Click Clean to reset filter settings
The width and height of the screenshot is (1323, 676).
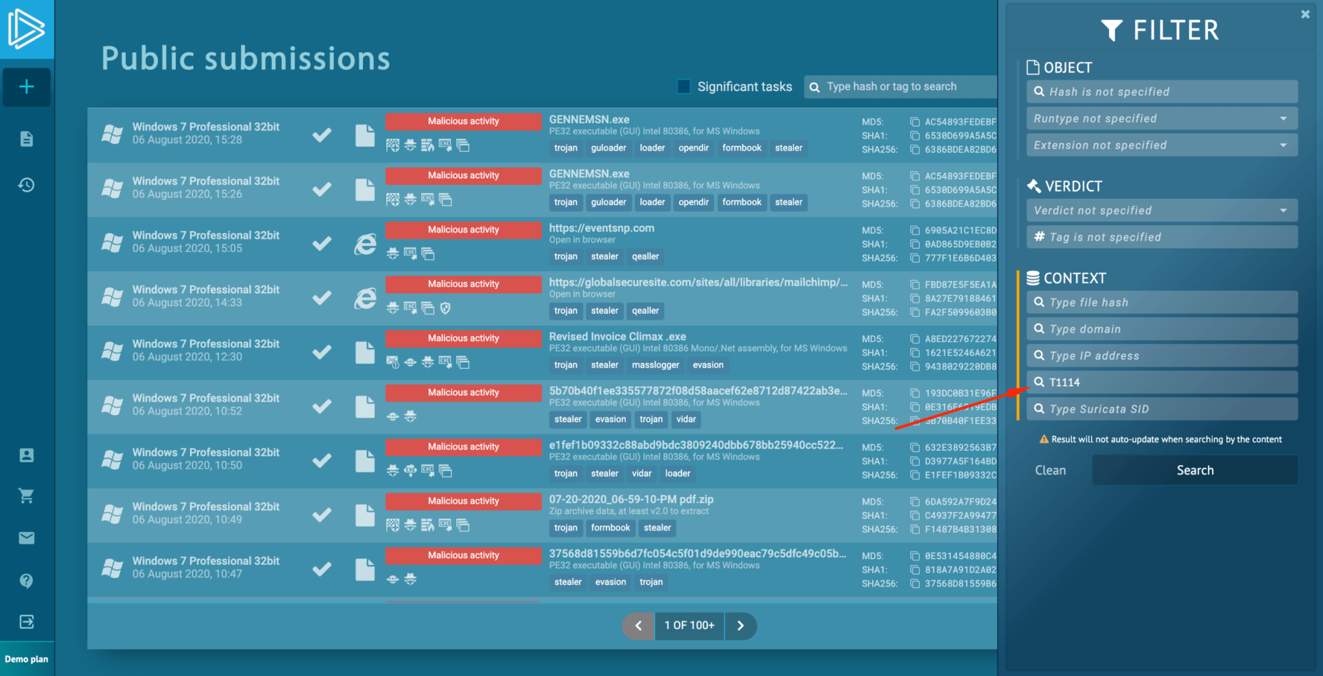coord(1050,470)
